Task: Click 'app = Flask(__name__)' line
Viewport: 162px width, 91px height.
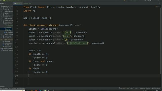Action: 37,18
